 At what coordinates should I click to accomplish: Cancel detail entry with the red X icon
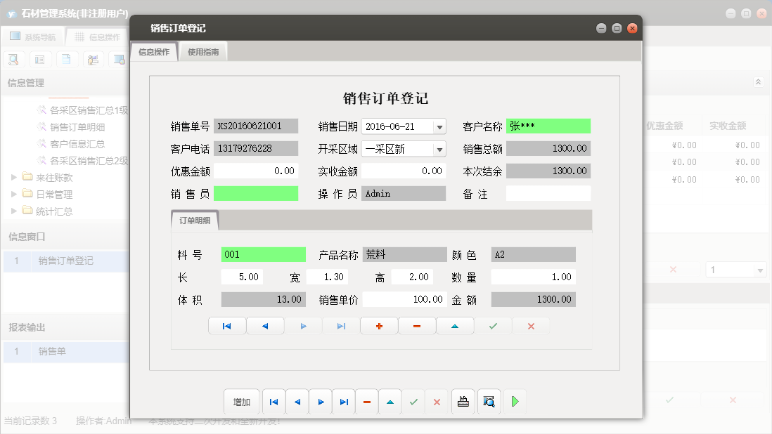click(x=531, y=325)
